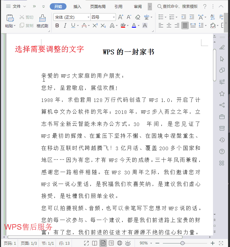
Task: Expand underline style dropdown arrow
Action: pyautogui.click(x=78, y=25)
